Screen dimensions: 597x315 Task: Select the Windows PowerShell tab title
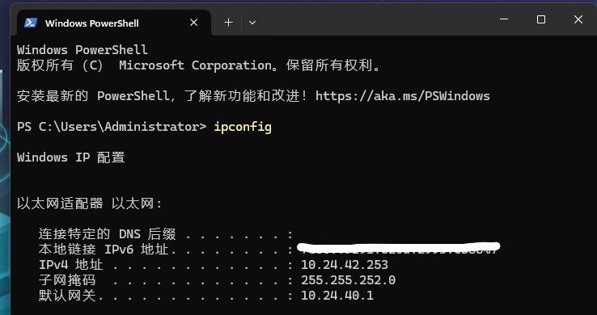click(x=91, y=23)
